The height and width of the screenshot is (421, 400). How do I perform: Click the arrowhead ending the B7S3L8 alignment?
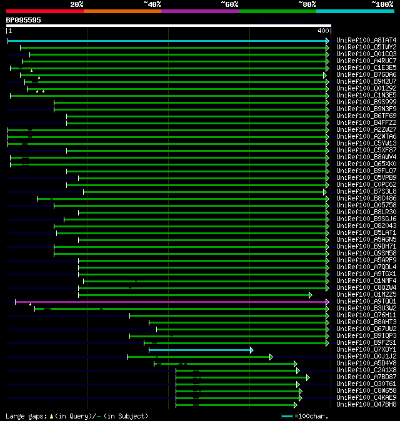pos(325,192)
